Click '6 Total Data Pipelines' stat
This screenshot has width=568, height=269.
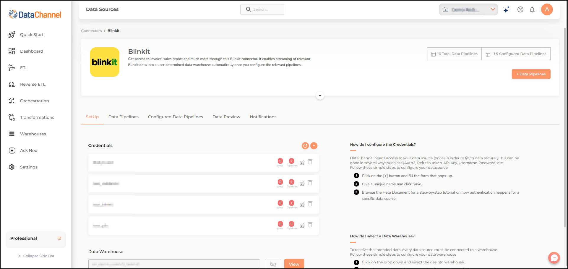pyautogui.click(x=454, y=54)
